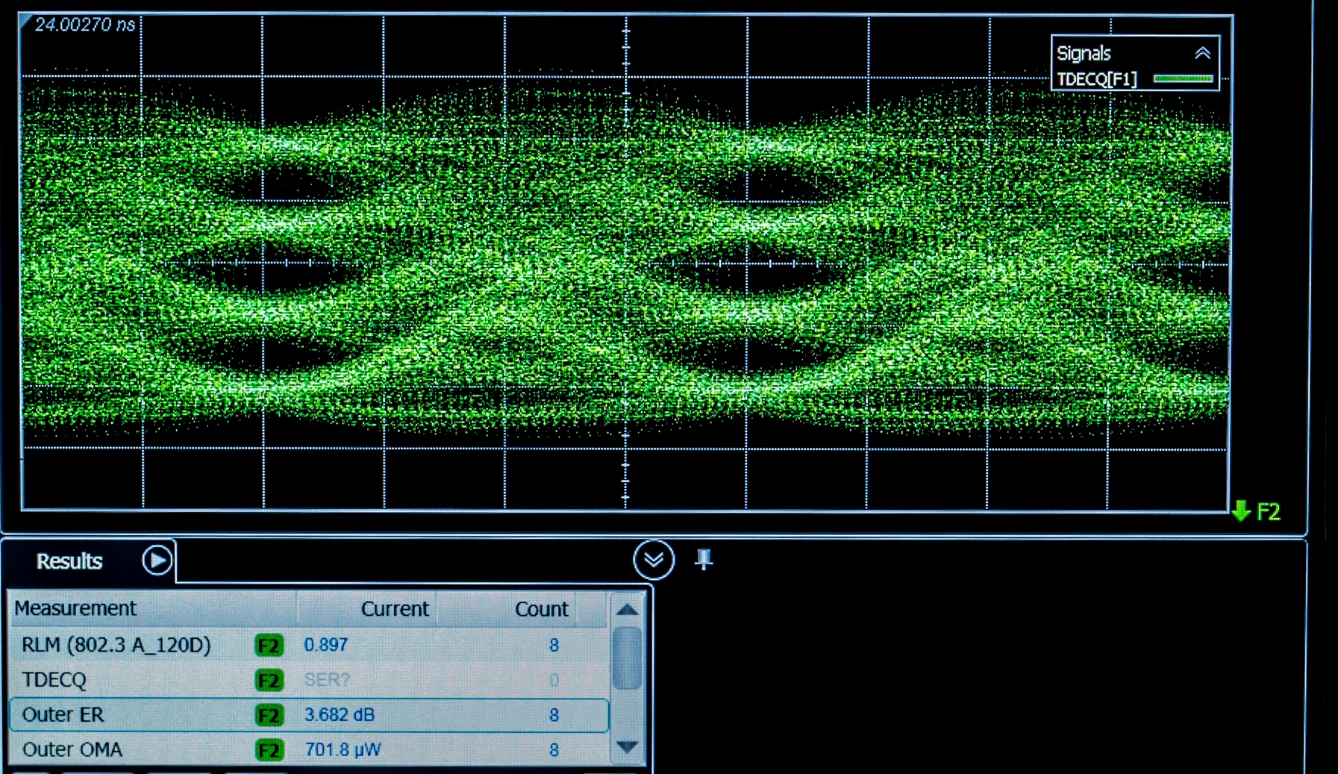Click the Count column header
The height and width of the screenshot is (774, 1338).
pyautogui.click(x=541, y=608)
